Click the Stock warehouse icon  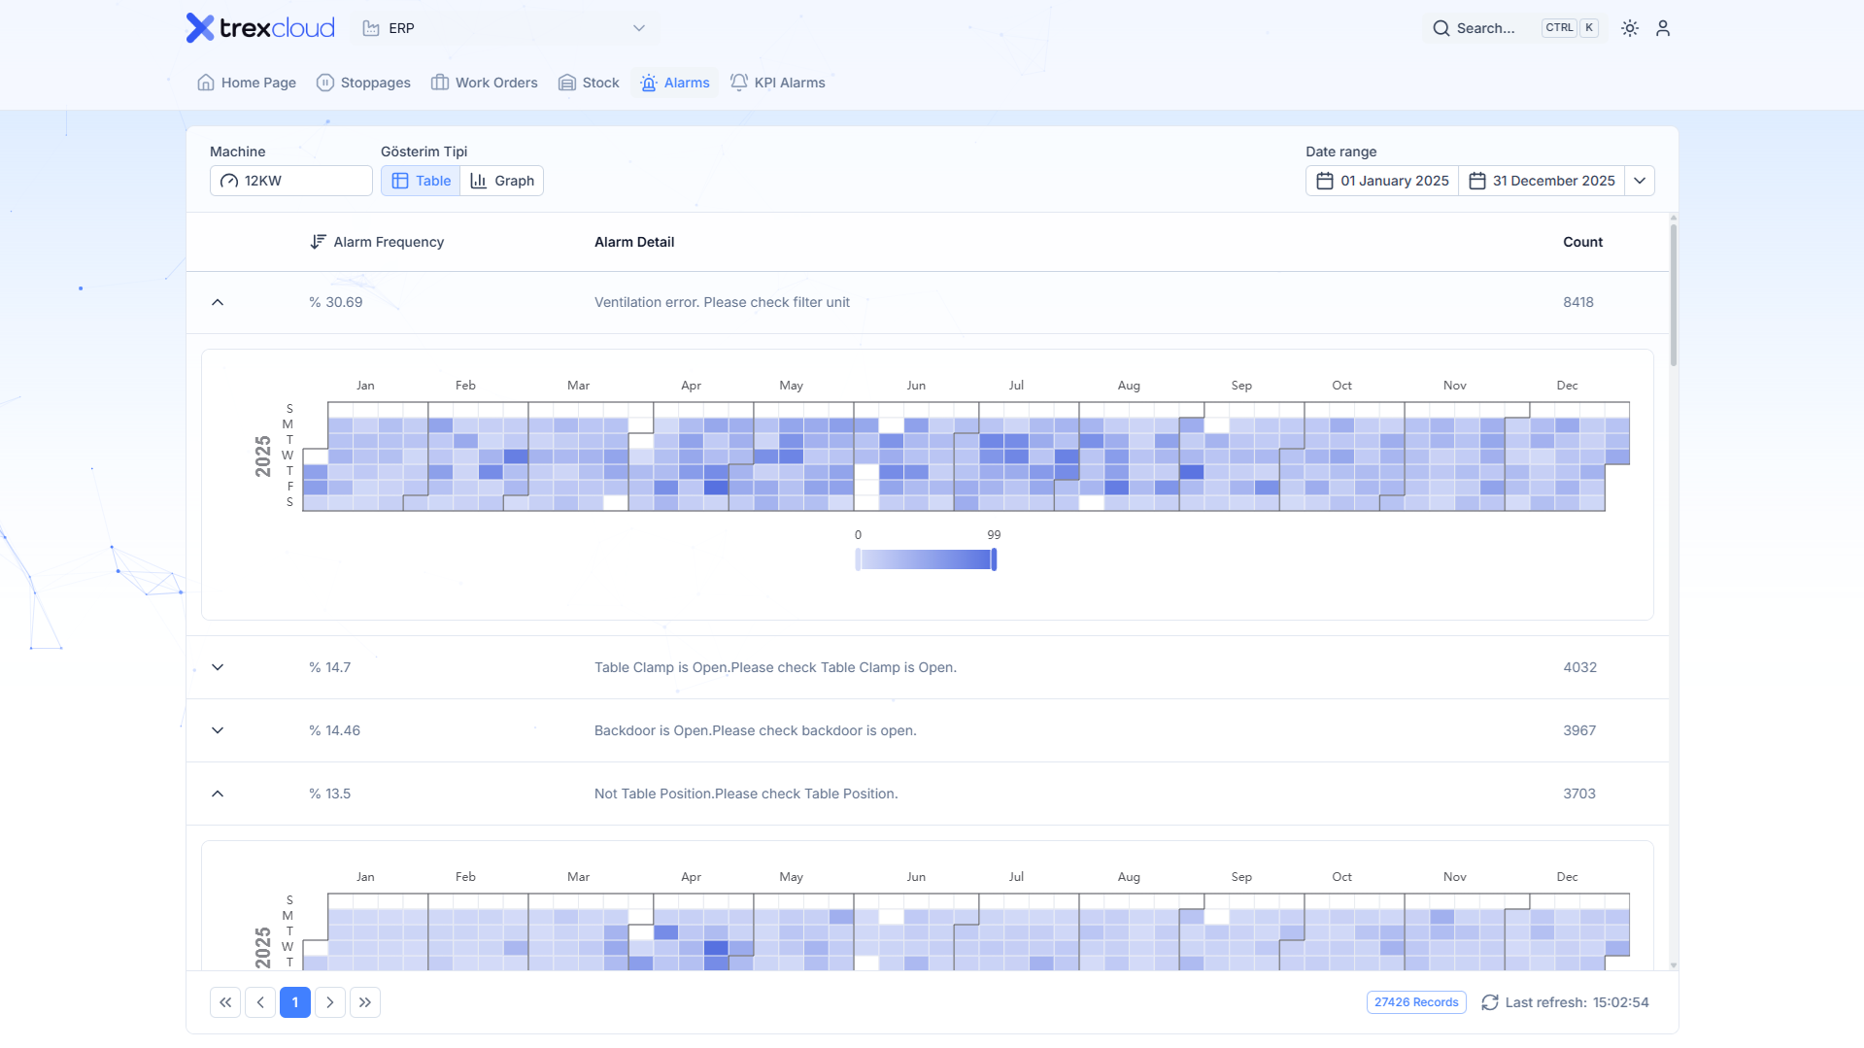[567, 83]
